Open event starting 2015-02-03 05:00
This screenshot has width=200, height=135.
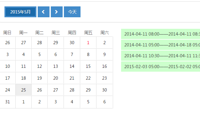(160, 67)
